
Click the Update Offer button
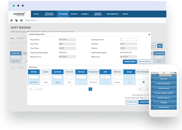click(130, 62)
